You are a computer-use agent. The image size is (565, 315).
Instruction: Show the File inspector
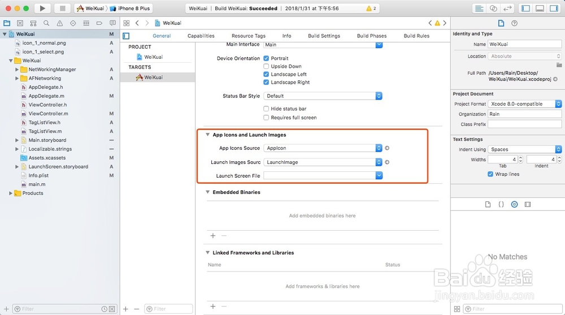click(x=501, y=23)
